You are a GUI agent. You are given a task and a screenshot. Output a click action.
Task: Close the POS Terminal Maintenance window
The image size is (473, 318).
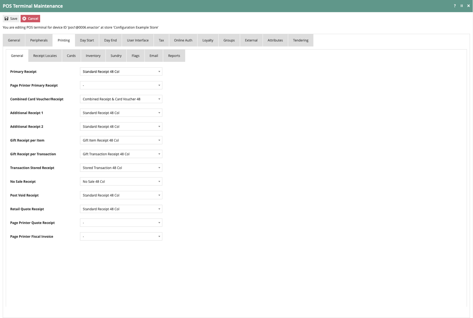point(468,6)
